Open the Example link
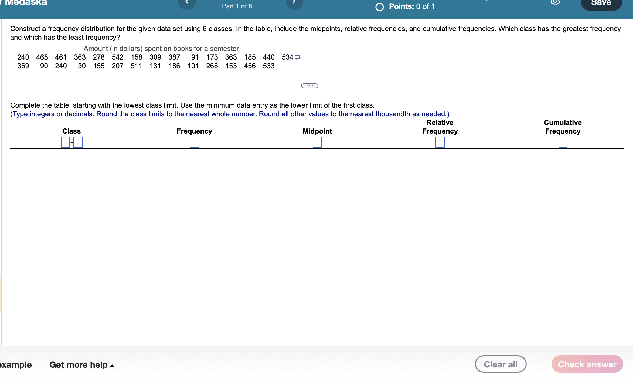 [15, 365]
